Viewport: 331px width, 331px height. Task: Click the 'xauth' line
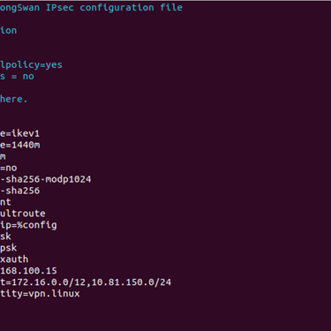pos(14,260)
